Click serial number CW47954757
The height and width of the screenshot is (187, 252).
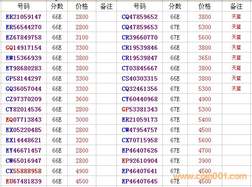[x=139, y=130]
